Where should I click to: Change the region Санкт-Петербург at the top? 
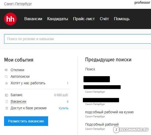click(18, 4)
